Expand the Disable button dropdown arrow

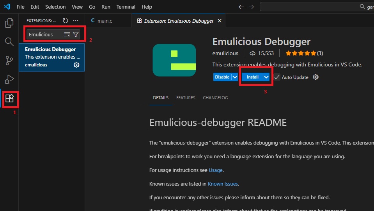coord(235,77)
